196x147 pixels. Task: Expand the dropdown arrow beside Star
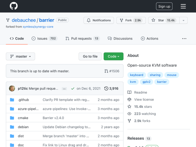(x=183, y=21)
